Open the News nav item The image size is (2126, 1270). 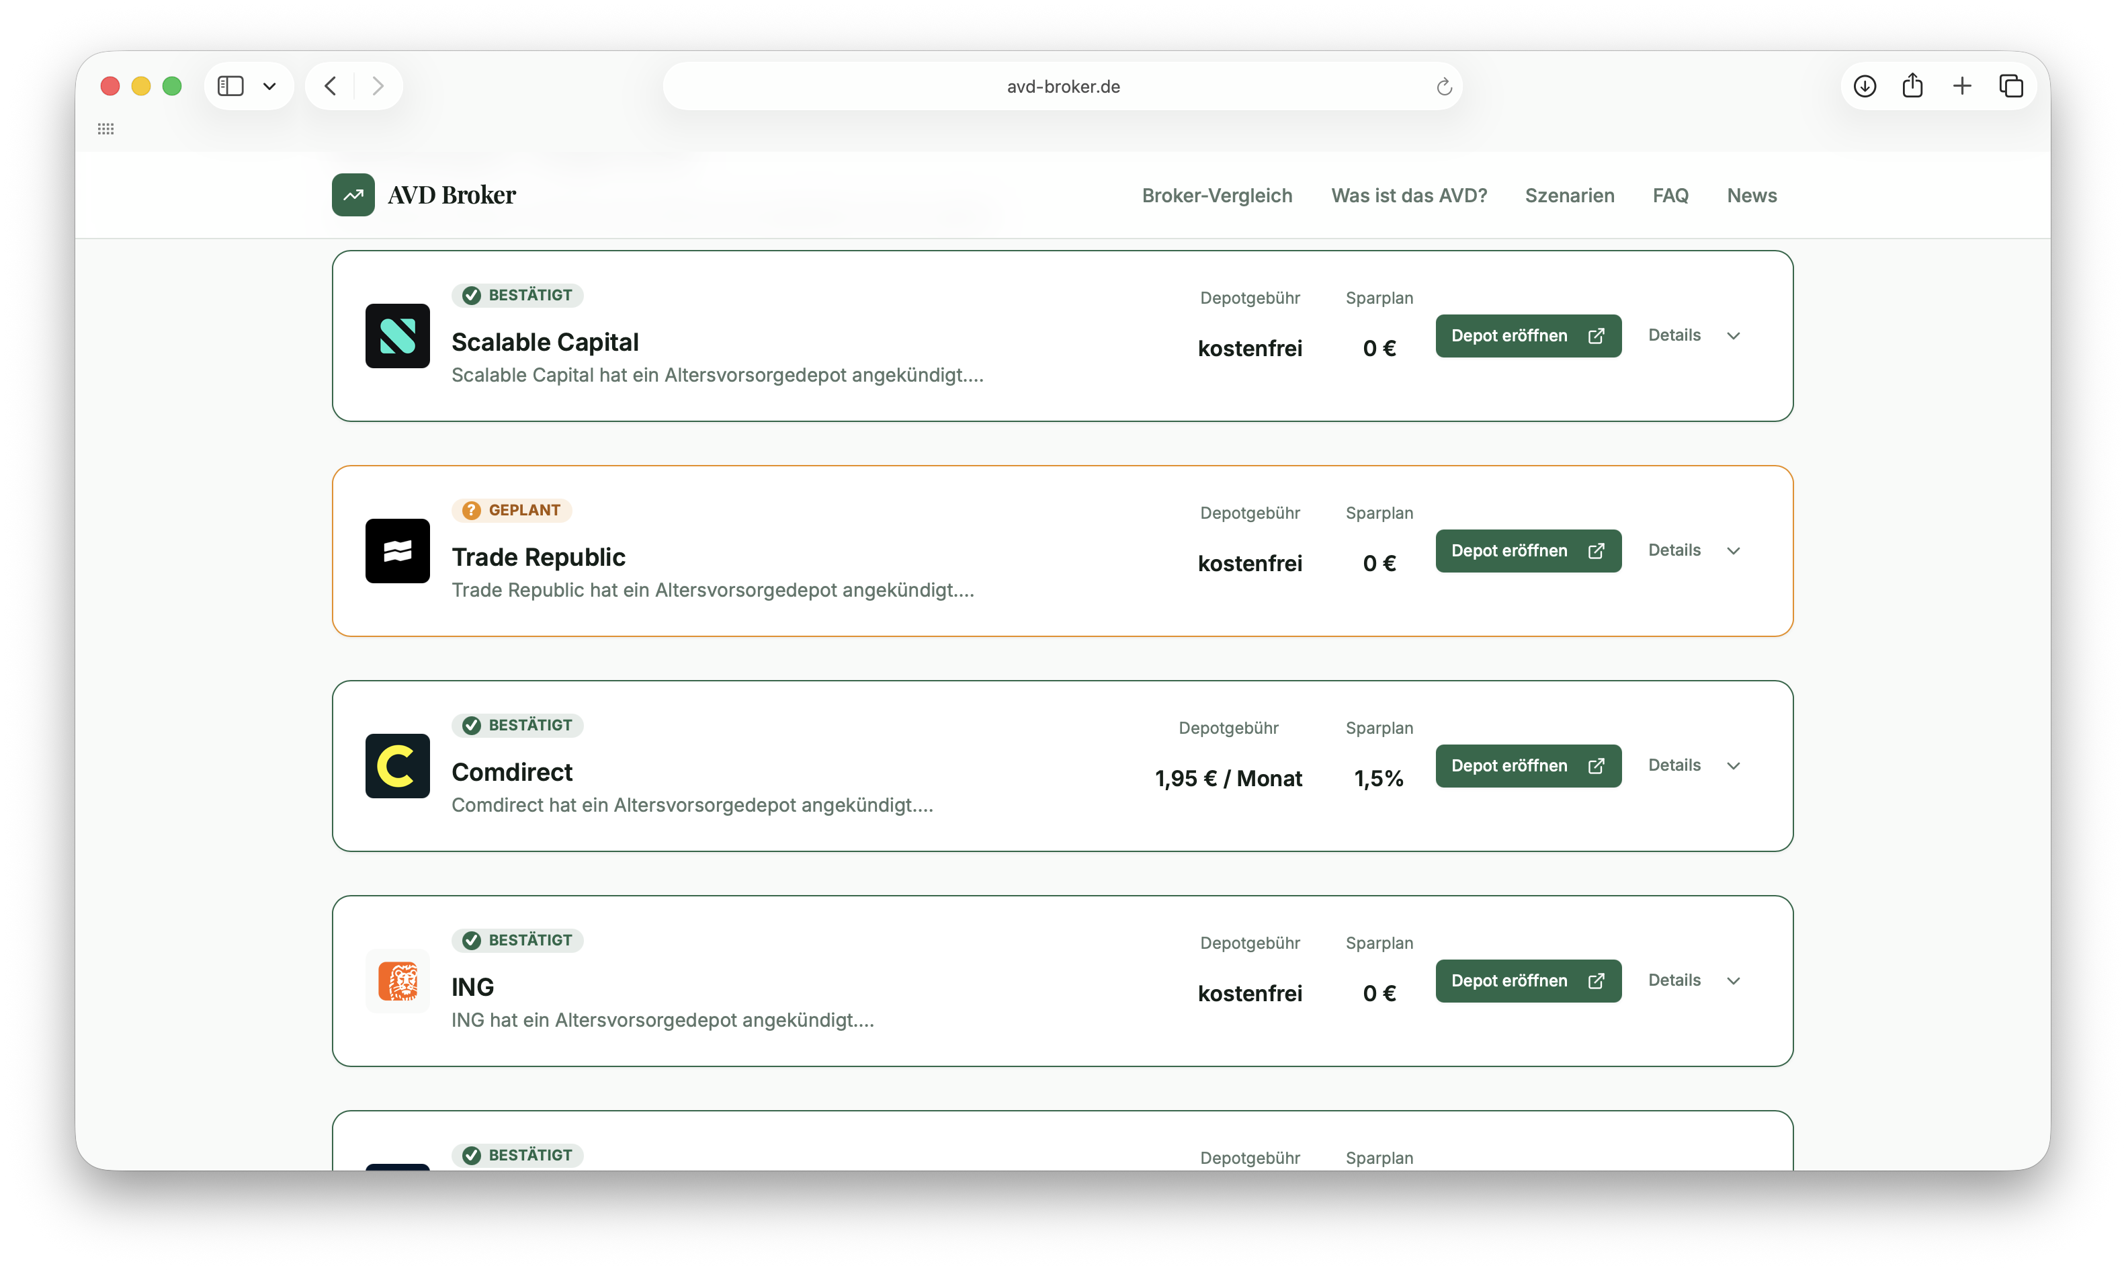click(x=1751, y=195)
